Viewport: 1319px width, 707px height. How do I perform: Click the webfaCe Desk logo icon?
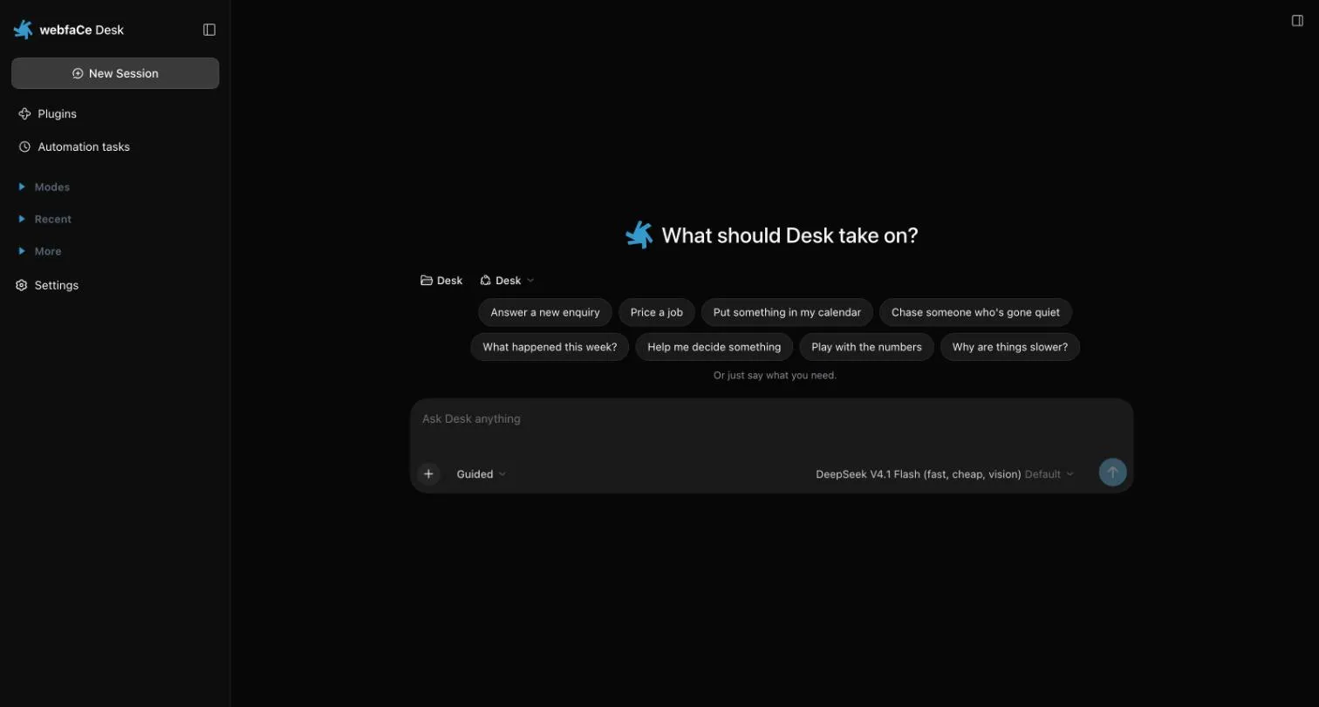[24, 30]
